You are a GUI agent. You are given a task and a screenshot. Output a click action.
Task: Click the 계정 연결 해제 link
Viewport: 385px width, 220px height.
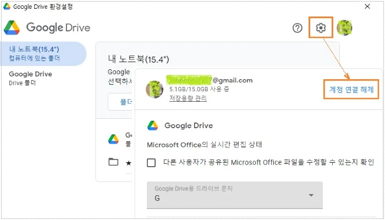coord(351,89)
